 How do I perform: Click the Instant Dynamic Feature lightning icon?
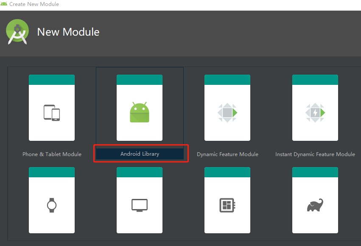point(315,112)
